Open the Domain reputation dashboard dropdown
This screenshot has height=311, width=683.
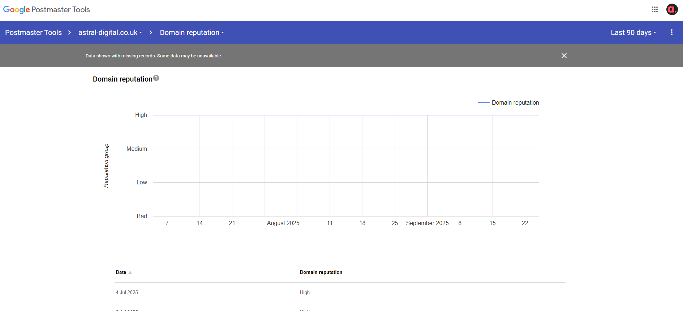192,32
